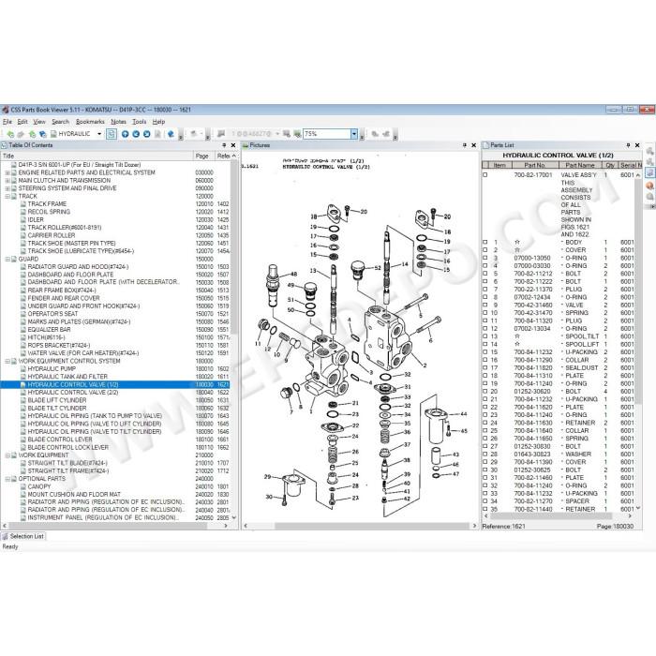Click the blue left-arrow previous page icon
The height and width of the screenshot is (656, 656).
click(x=136, y=134)
